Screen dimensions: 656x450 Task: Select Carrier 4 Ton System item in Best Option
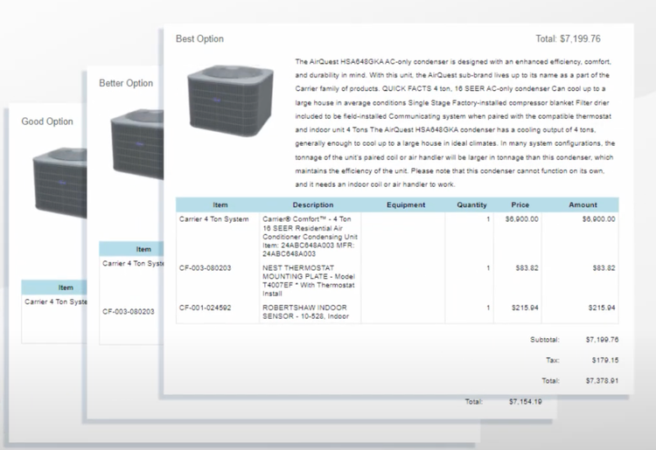click(213, 219)
